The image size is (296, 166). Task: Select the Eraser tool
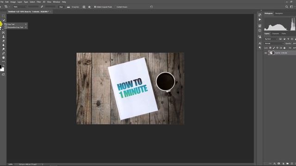click(3, 41)
